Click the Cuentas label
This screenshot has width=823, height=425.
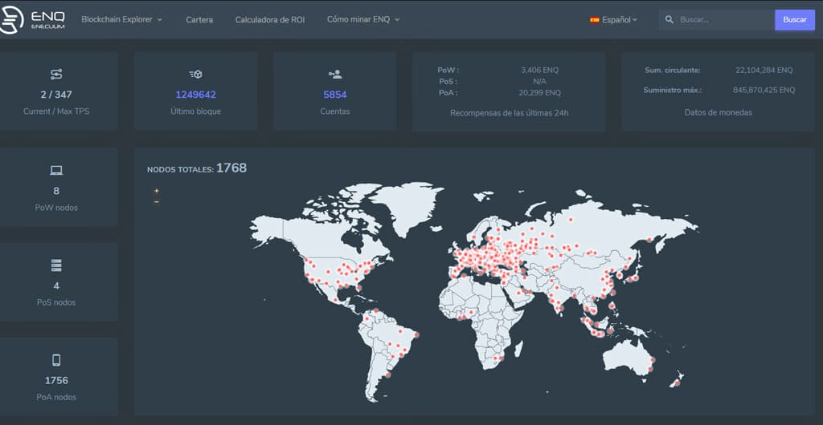tap(335, 111)
